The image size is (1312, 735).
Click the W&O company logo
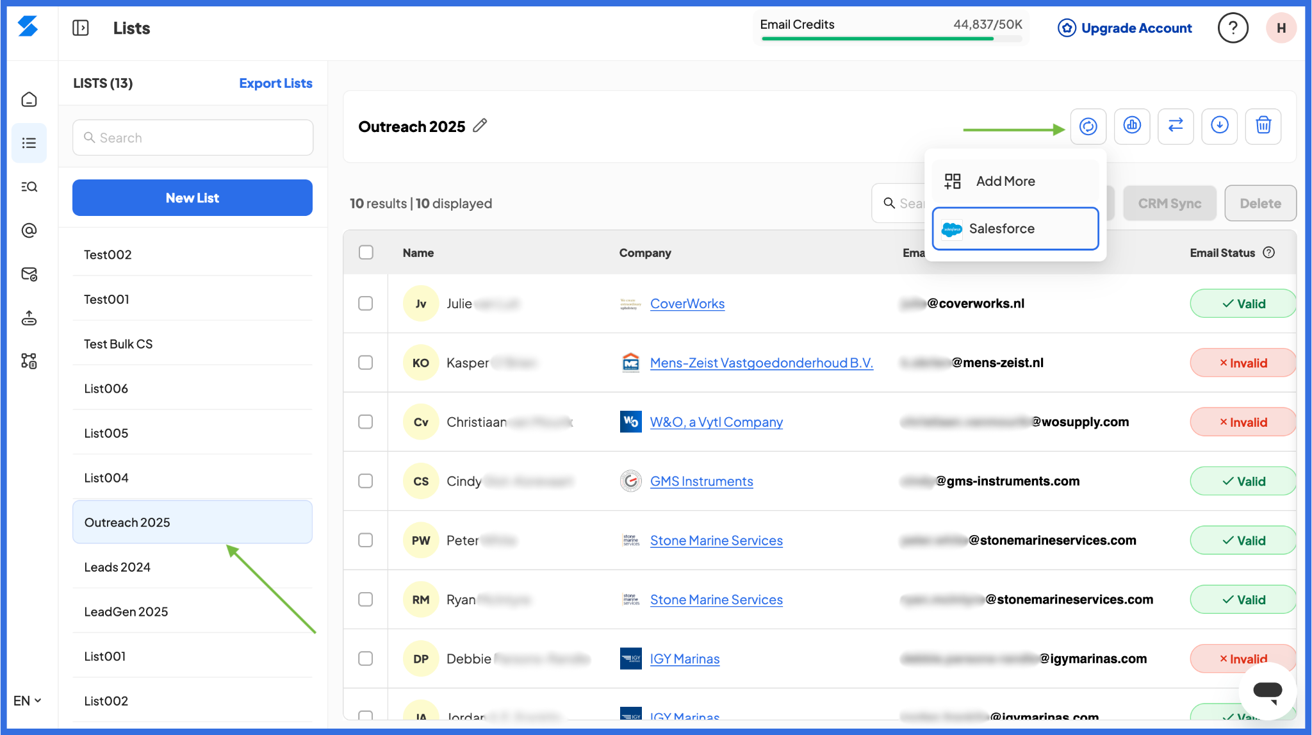pos(630,422)
